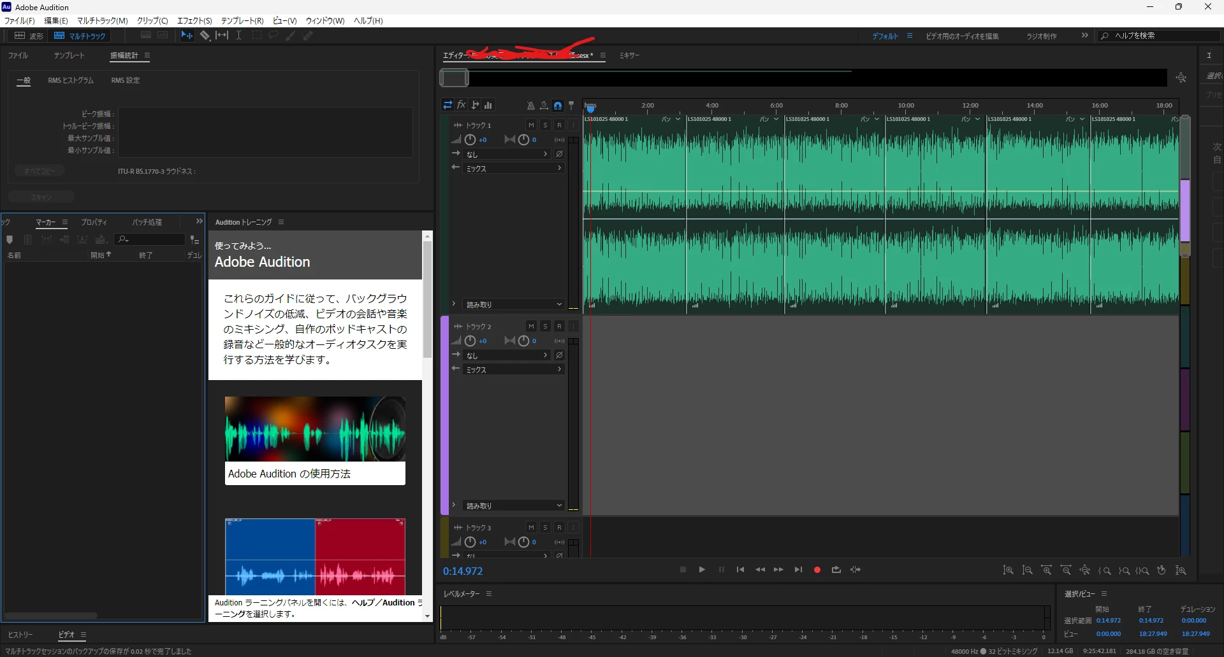The height and width of the screenshot is (657, 1224).
Task: Click the Skip Selection transport icon
Action: coord(856,570)
